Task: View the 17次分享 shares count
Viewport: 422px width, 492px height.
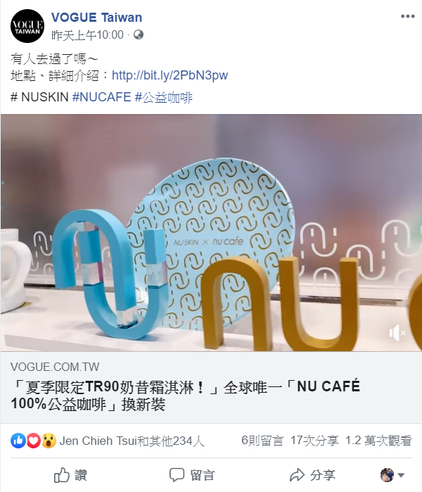Action: pyautogui.click(x=314, y=441)
